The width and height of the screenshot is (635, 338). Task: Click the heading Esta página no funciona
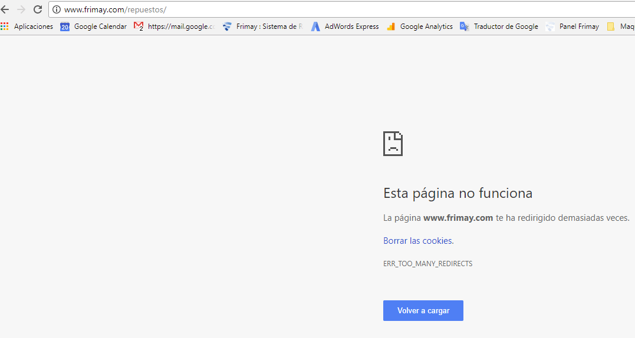pos(458,193)
